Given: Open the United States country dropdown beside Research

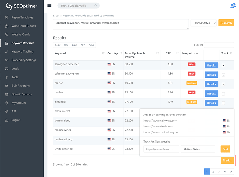Looking at the screenshot, I should (204, 23).
